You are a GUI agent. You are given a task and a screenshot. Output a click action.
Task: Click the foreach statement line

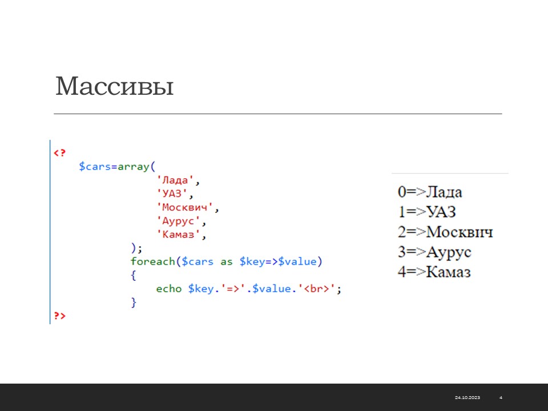tap(226, 261)
